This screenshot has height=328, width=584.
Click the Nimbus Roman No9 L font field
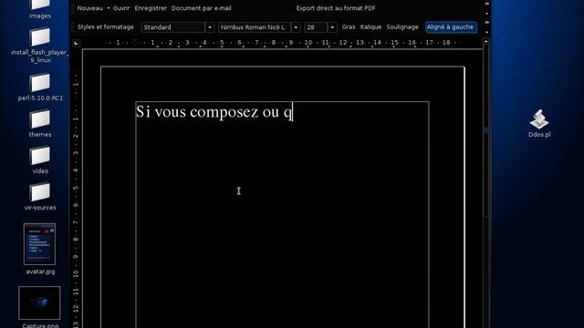pos(255,27)
